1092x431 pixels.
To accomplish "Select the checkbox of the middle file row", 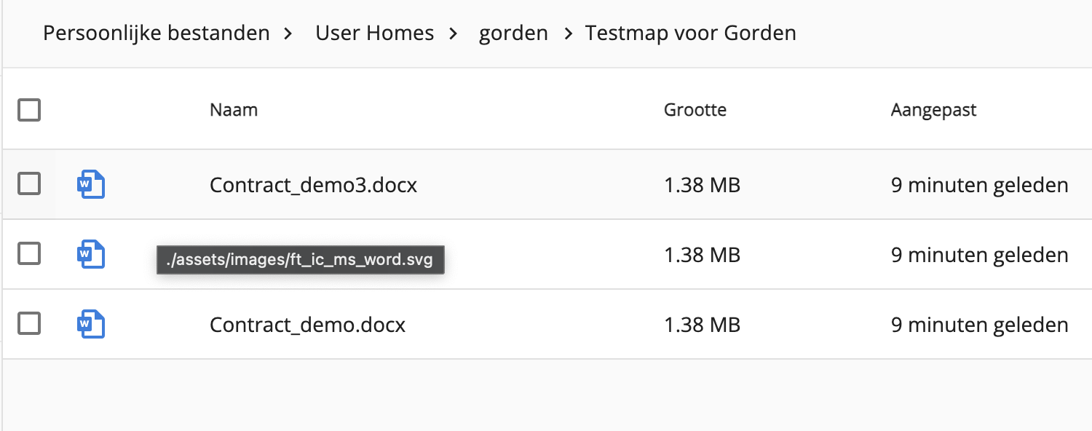I will [29, 254].
